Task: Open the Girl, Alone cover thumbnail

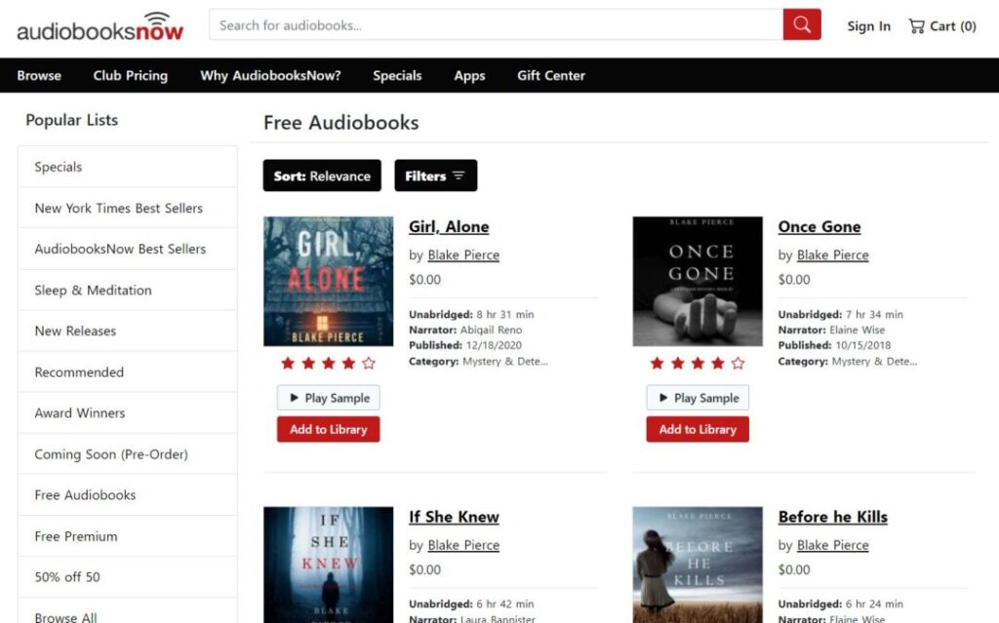Action: pos(328,281)
